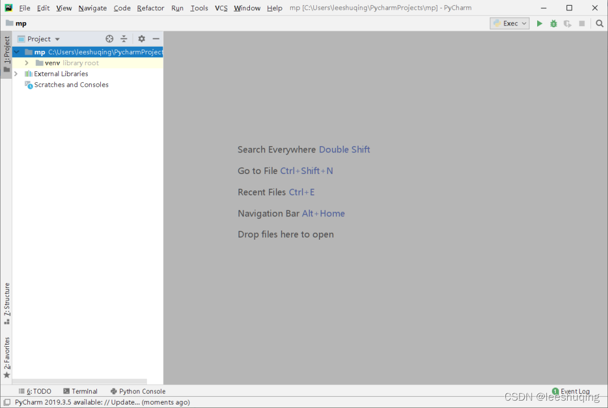Click the Ctrl+E shortcut hint
Screen dimensions: 608x408
coord(301,192)
